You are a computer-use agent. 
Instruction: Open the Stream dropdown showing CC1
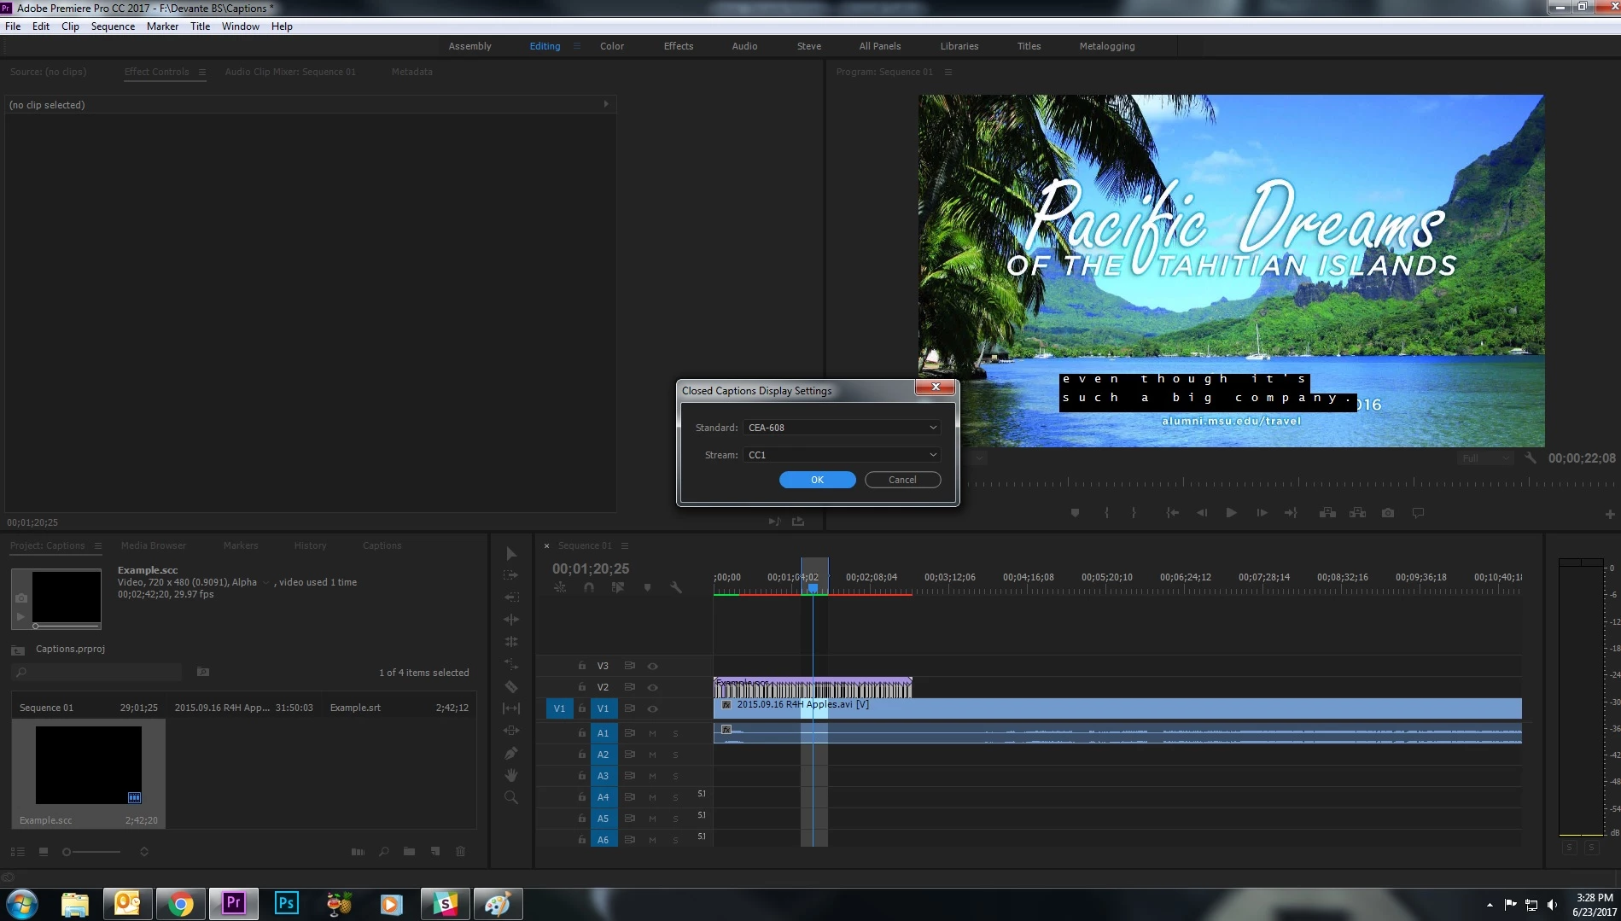coord(842,455)
